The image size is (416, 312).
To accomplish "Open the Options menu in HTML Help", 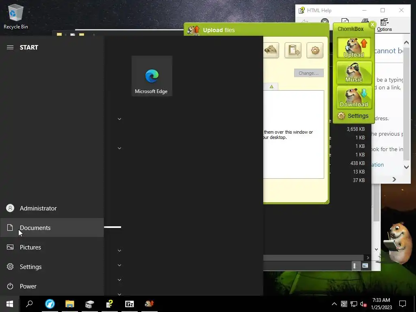I will point(384,25).
